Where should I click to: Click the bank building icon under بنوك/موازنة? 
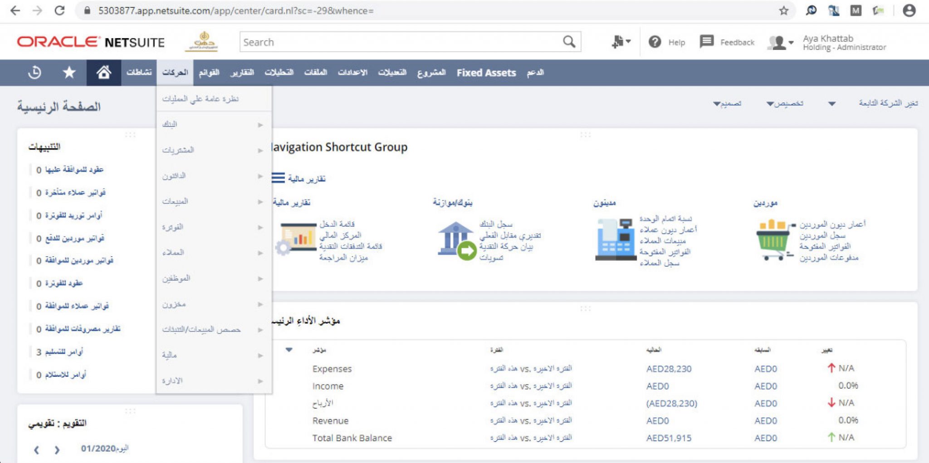pyautogui.click(x=456, y=238)
